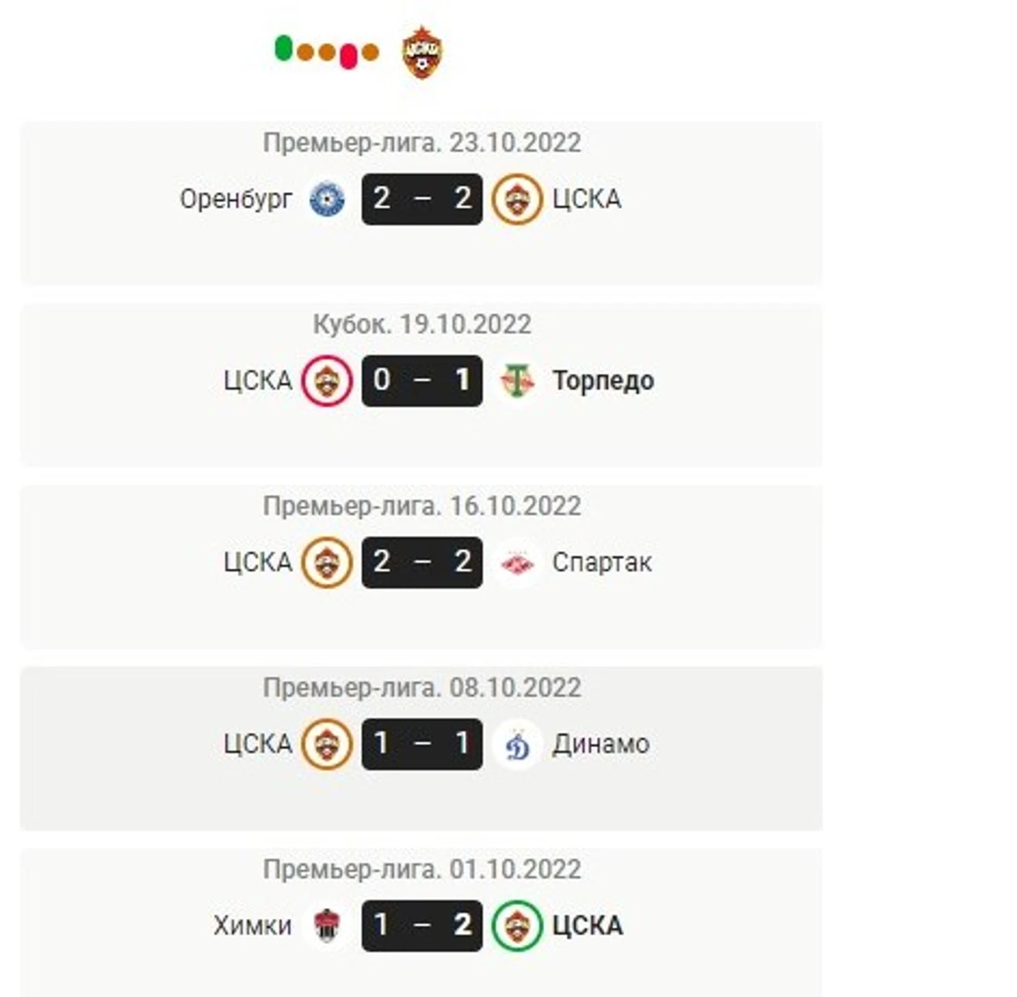Click the CSKA club crest at top
The width and height of the screenshot is (1017, 997).
click(421, 52)
